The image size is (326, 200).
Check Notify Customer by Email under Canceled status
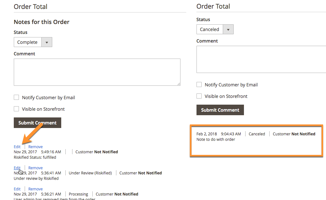[199, 85]
